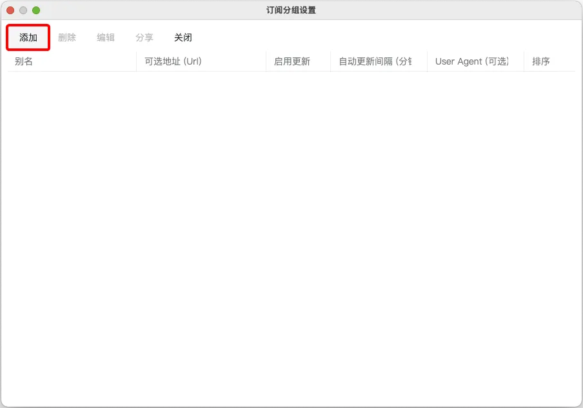
Task: Select the 启用更新 column header
Action: 298,61
